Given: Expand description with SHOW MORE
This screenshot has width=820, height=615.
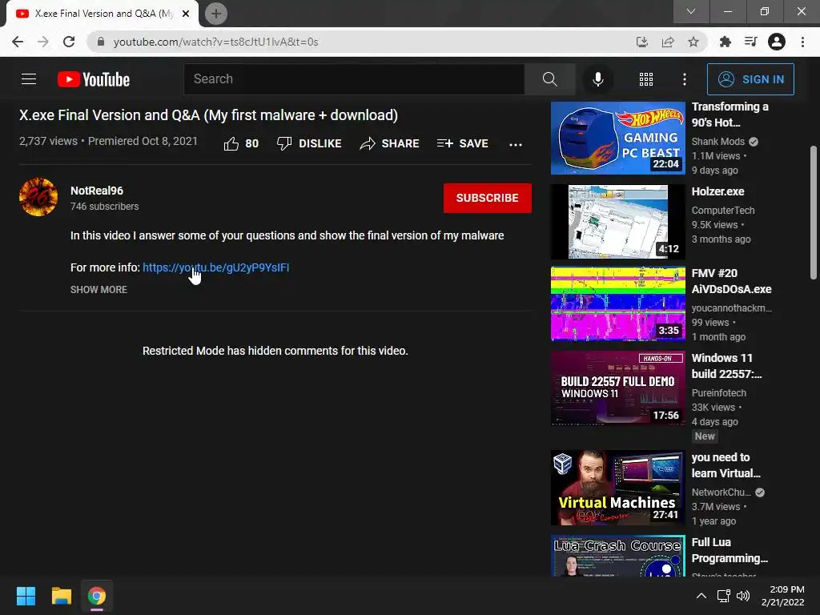Looking at the screenshot, I should (98, 290).
